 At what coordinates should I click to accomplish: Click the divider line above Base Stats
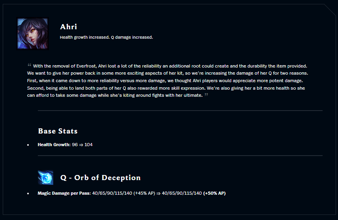click(180, 111)
